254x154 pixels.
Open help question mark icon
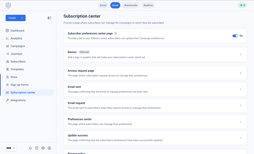point(37,148)
